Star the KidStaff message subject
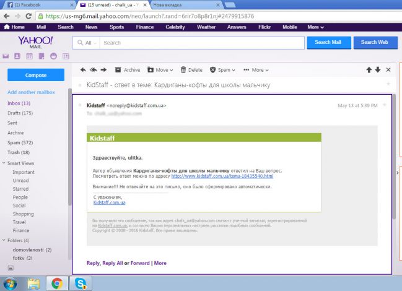Image resolution: width=402 pixels, height=291 pixels. point(388,84)
